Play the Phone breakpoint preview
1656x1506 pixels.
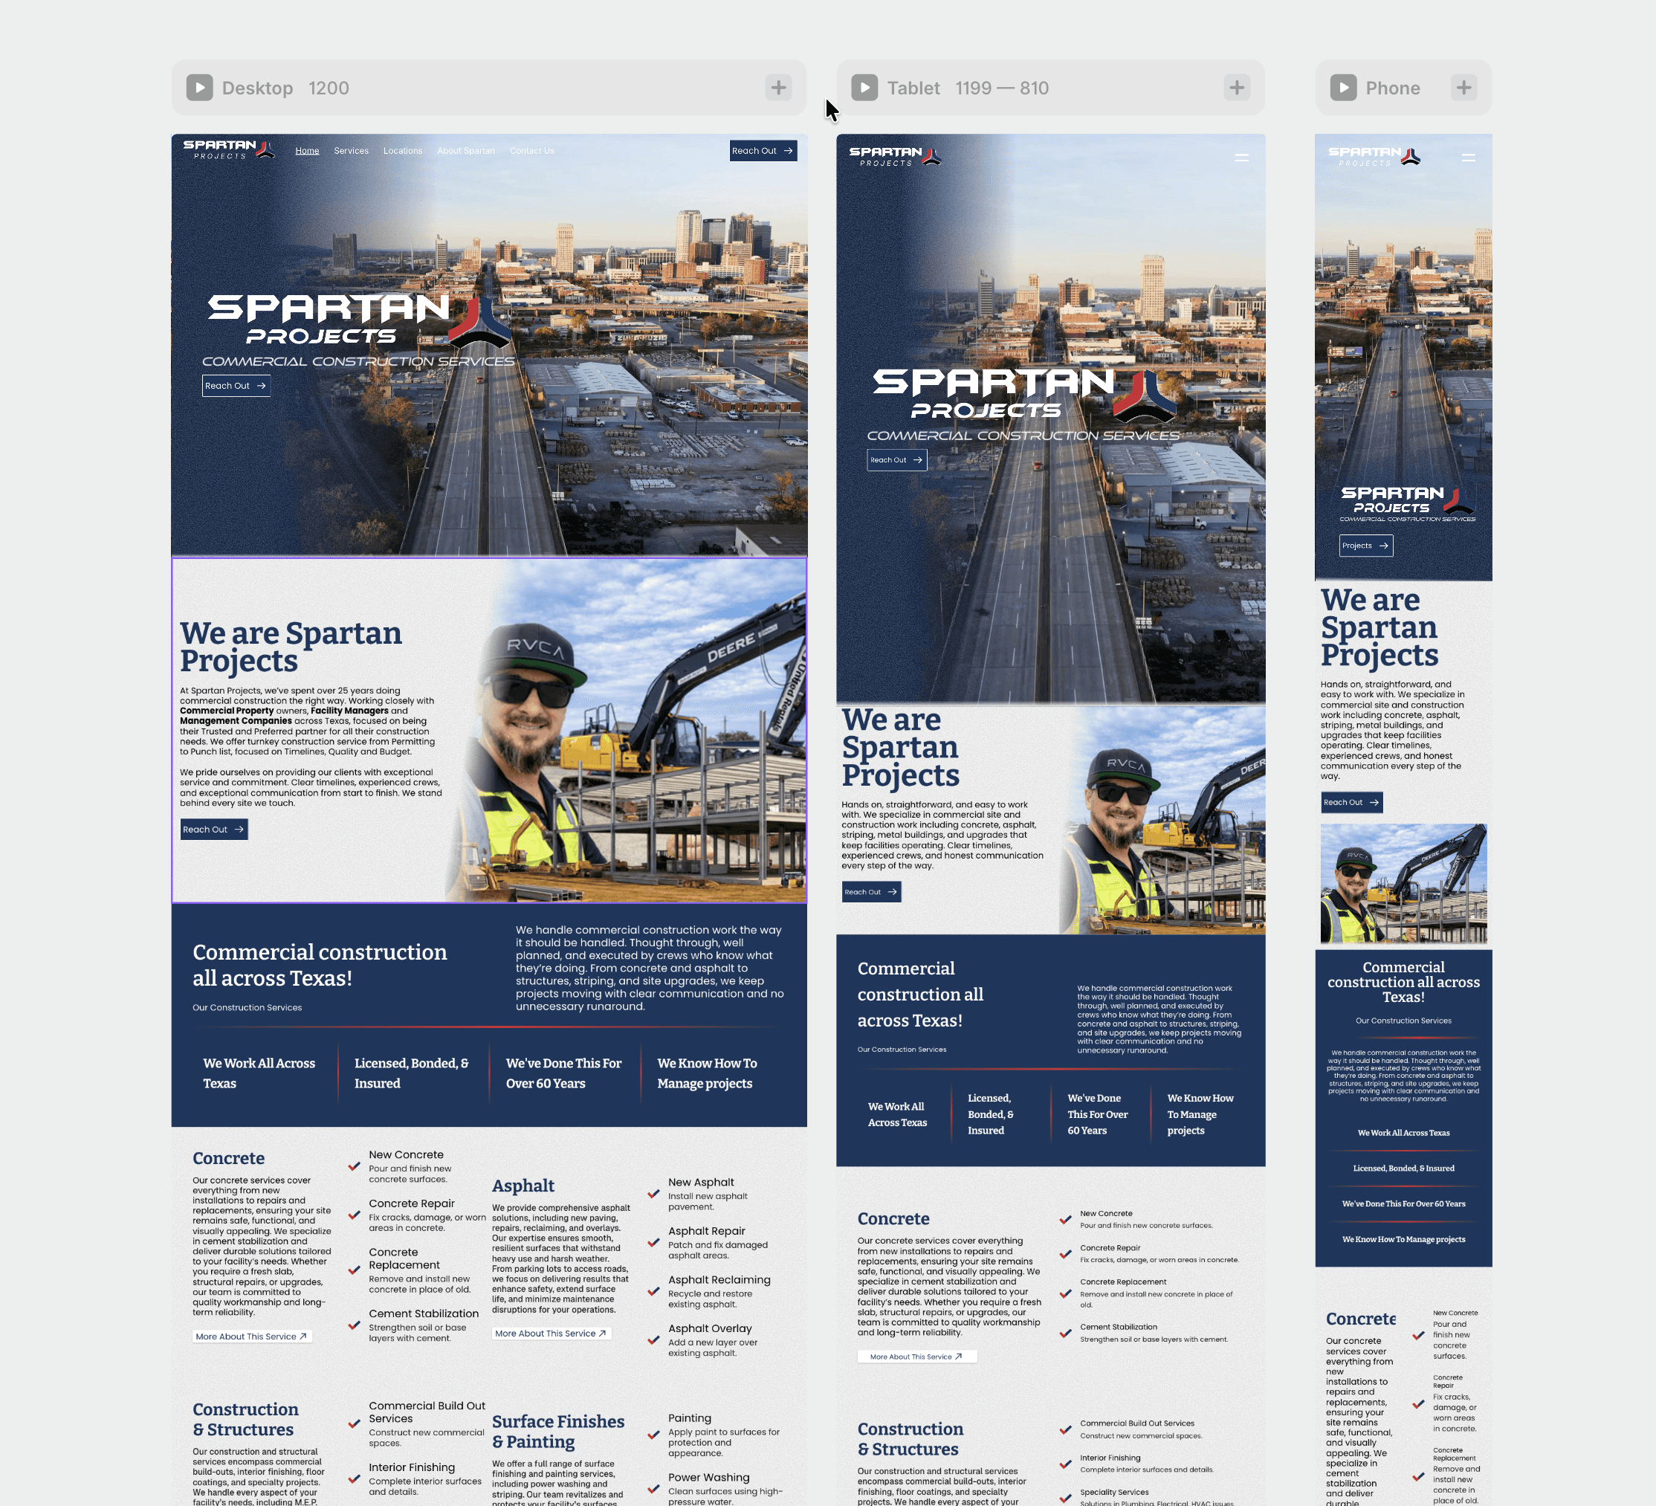(x=1343, y=88)
